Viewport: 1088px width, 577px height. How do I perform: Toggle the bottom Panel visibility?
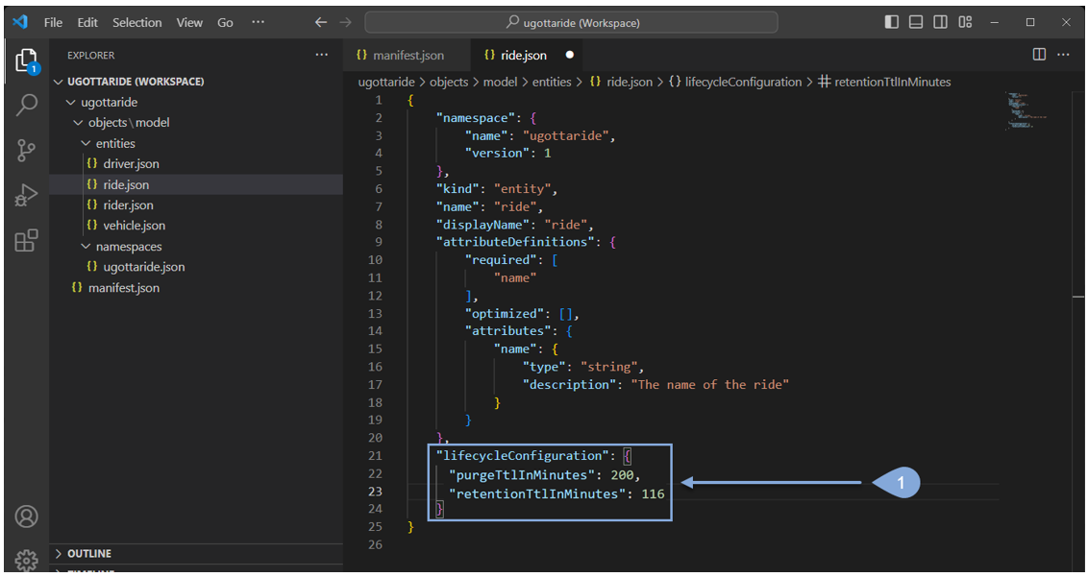pyautogui.click(x=916, y=22)
